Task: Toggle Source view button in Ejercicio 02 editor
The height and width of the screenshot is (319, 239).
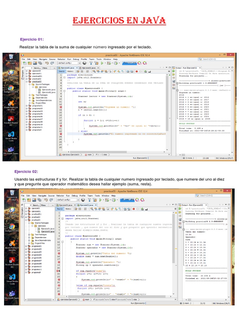Action: [60, 209]
